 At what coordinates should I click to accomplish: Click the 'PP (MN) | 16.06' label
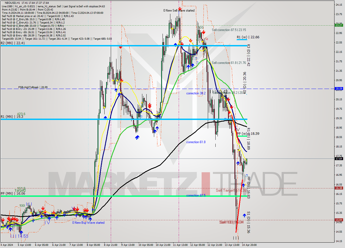tap(13, 194)
